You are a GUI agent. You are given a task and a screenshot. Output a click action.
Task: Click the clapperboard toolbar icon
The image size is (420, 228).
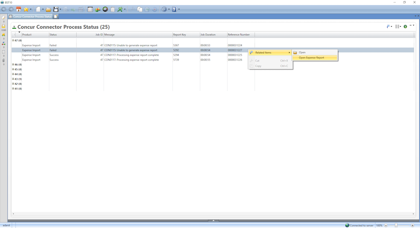point(81,9)
